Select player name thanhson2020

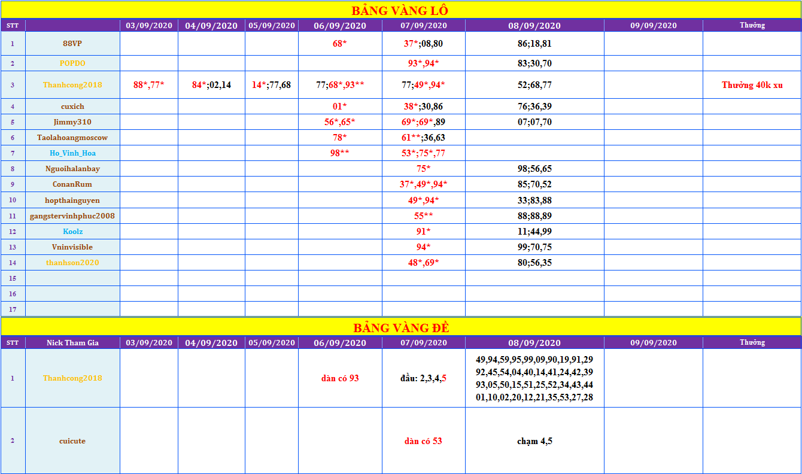[72, 262]
